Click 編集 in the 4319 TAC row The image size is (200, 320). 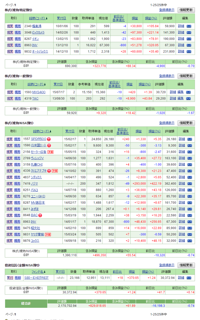click(180, 98)
